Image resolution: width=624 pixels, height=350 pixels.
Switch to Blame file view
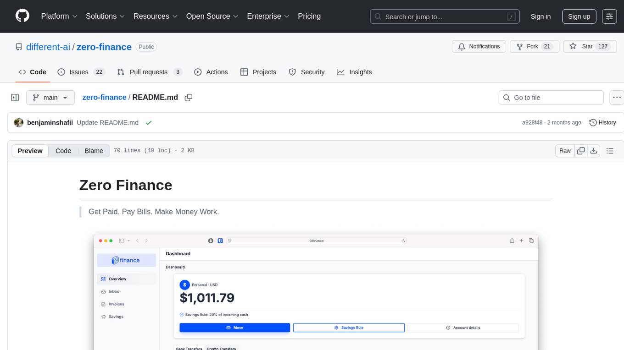click(94, 151)
